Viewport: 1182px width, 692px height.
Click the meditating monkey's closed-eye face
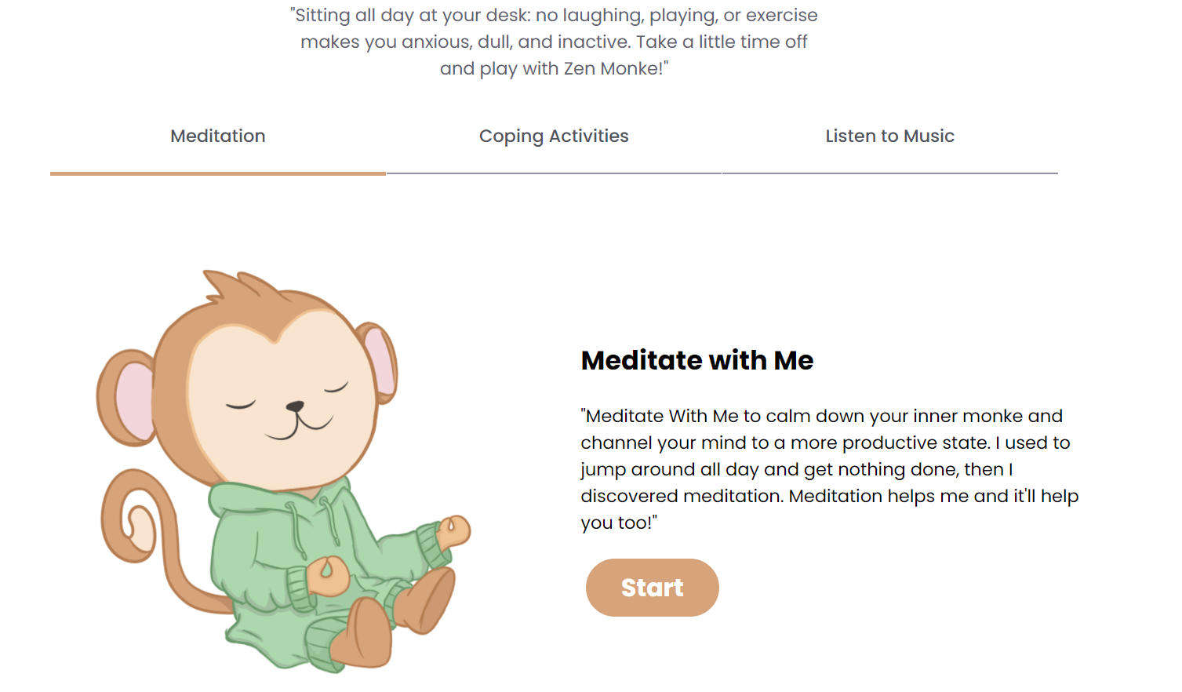pos(282,400)
